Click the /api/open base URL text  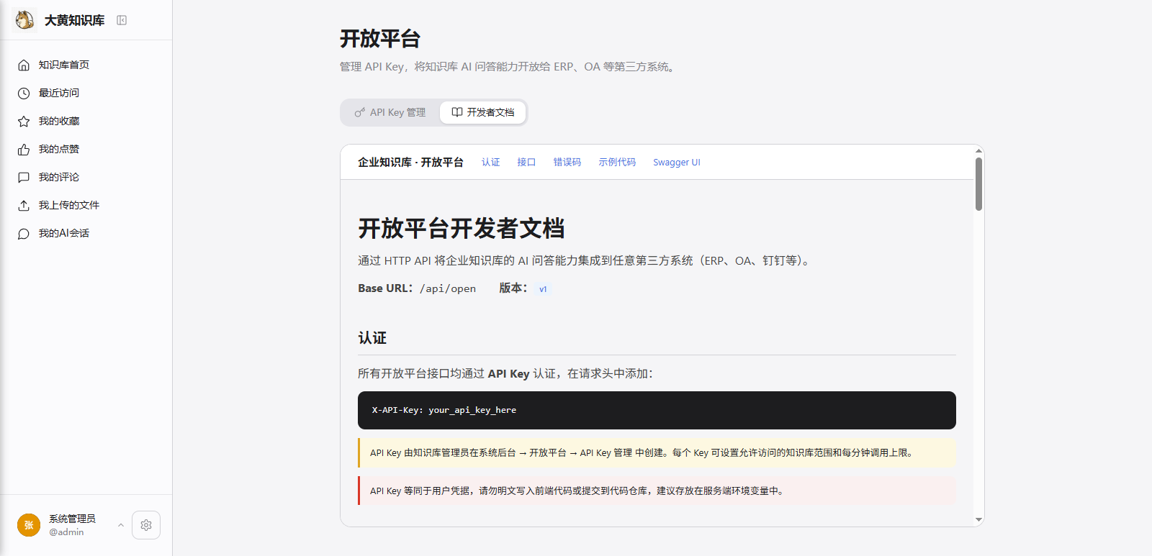click(x=448, y=288)
